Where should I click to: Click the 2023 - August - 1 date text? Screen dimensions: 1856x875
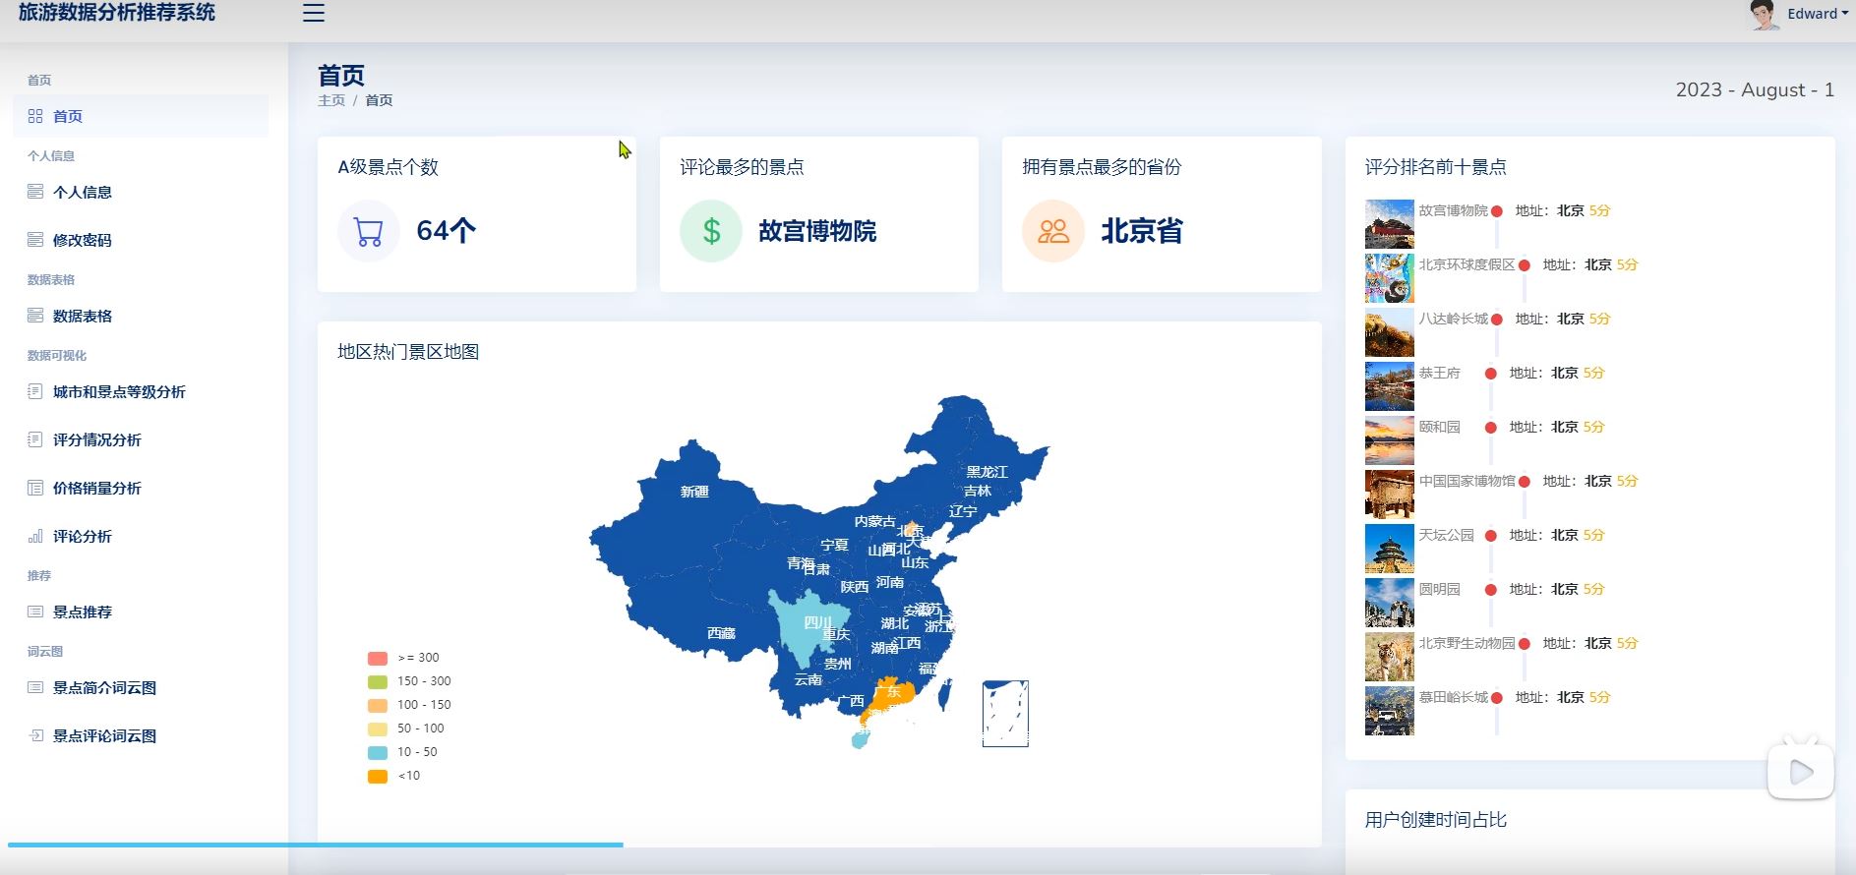[x=1755, y=89]
